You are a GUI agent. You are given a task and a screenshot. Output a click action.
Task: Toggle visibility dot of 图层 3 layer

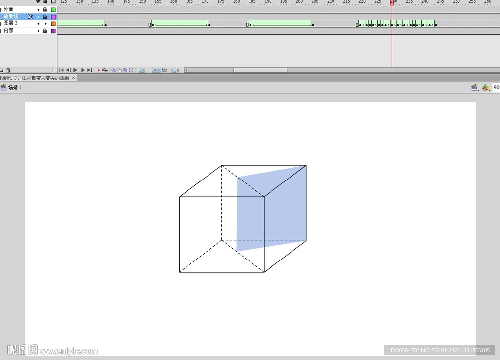pos(38,23)
